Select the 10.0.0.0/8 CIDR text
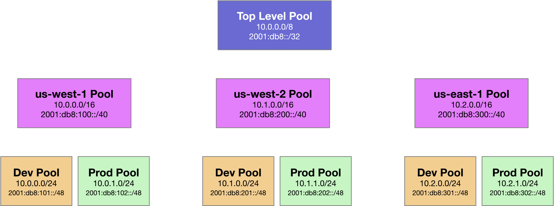The width and height of the screenshot is (554, 206). [274, 27]
